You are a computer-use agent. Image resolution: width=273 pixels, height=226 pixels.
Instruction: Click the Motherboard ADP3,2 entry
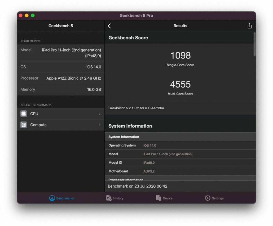pyautogui.click(x=180, y=171)
